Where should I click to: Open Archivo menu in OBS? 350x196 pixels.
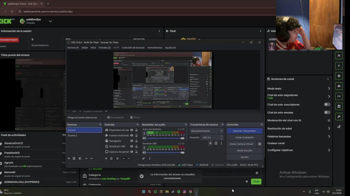[73, 48]
